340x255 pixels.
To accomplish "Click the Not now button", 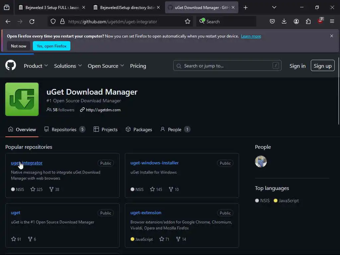I will [x=19, y=46].
